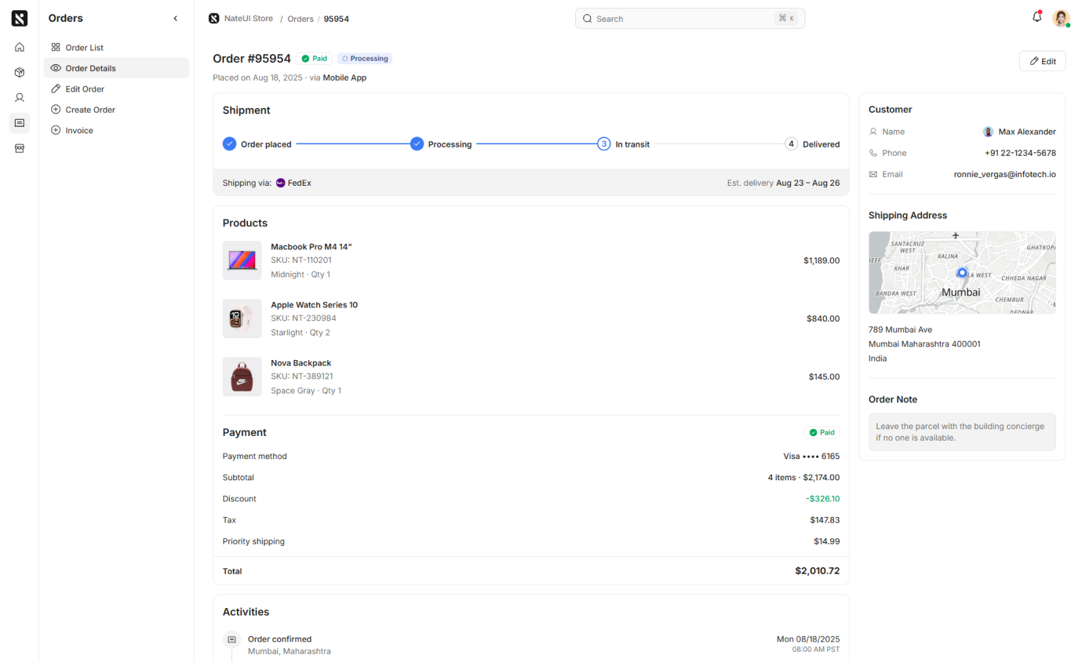Viewport: 1082px width, 662px height.
Task: Focus the Search field
Action: point(690,18)
